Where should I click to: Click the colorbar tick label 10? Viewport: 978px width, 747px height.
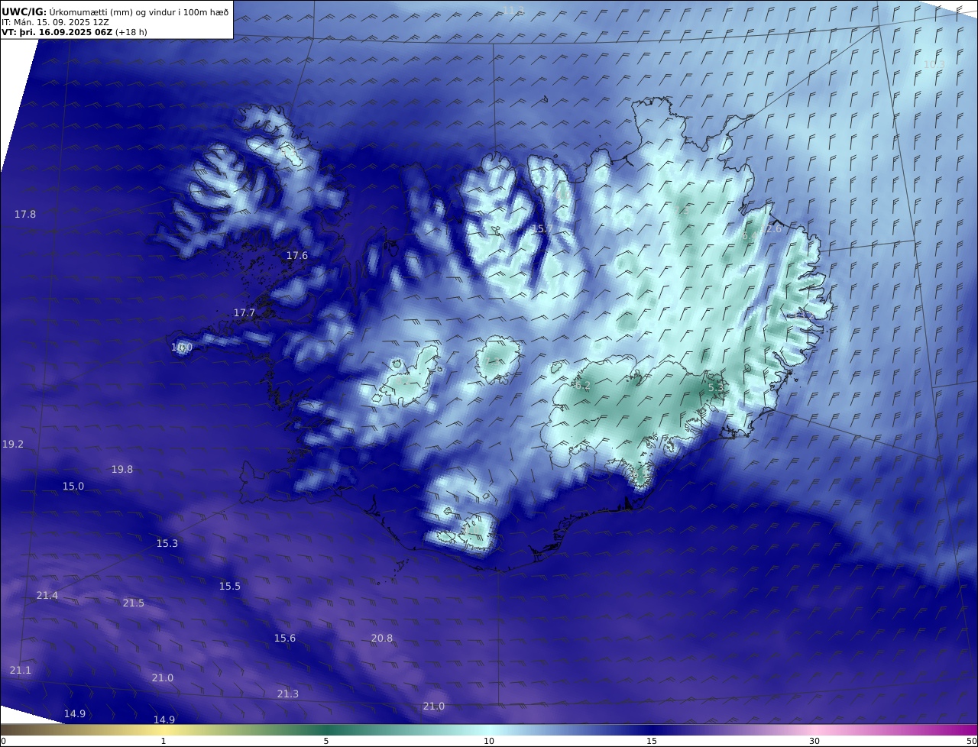489,741
